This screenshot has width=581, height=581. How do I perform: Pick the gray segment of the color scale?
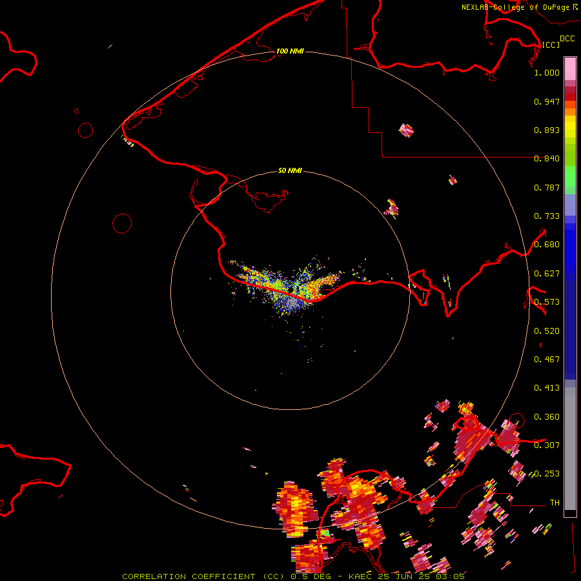click(x=570, y=452)
